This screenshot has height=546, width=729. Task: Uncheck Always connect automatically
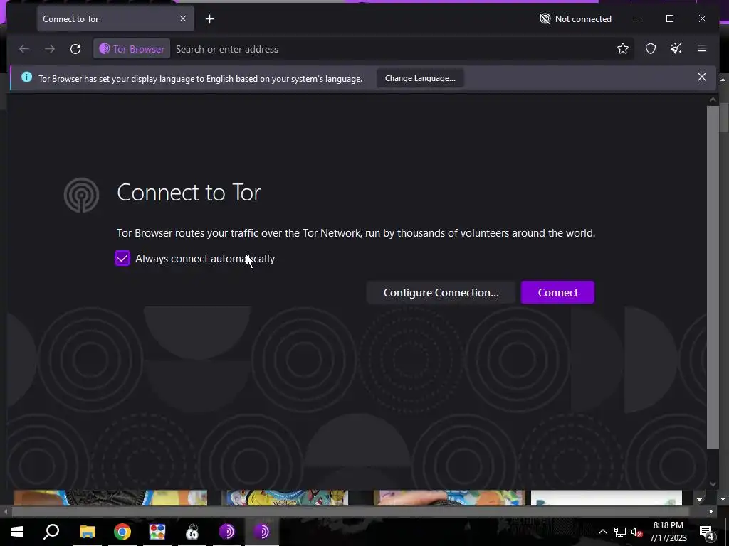tap(122, 259)
